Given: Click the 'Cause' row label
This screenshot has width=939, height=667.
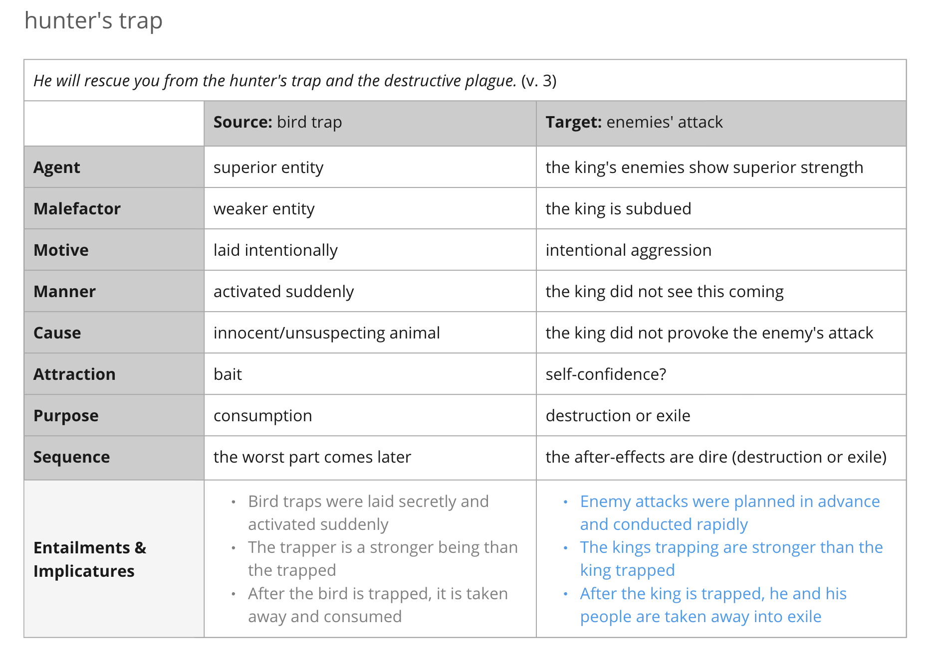Looking at the screenshot, I should click(57, 333).
